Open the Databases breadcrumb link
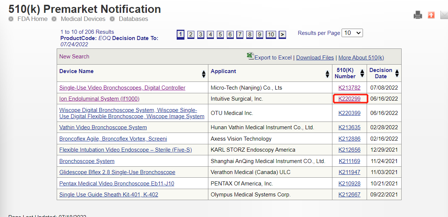The image size is (448, 217). 133,19
